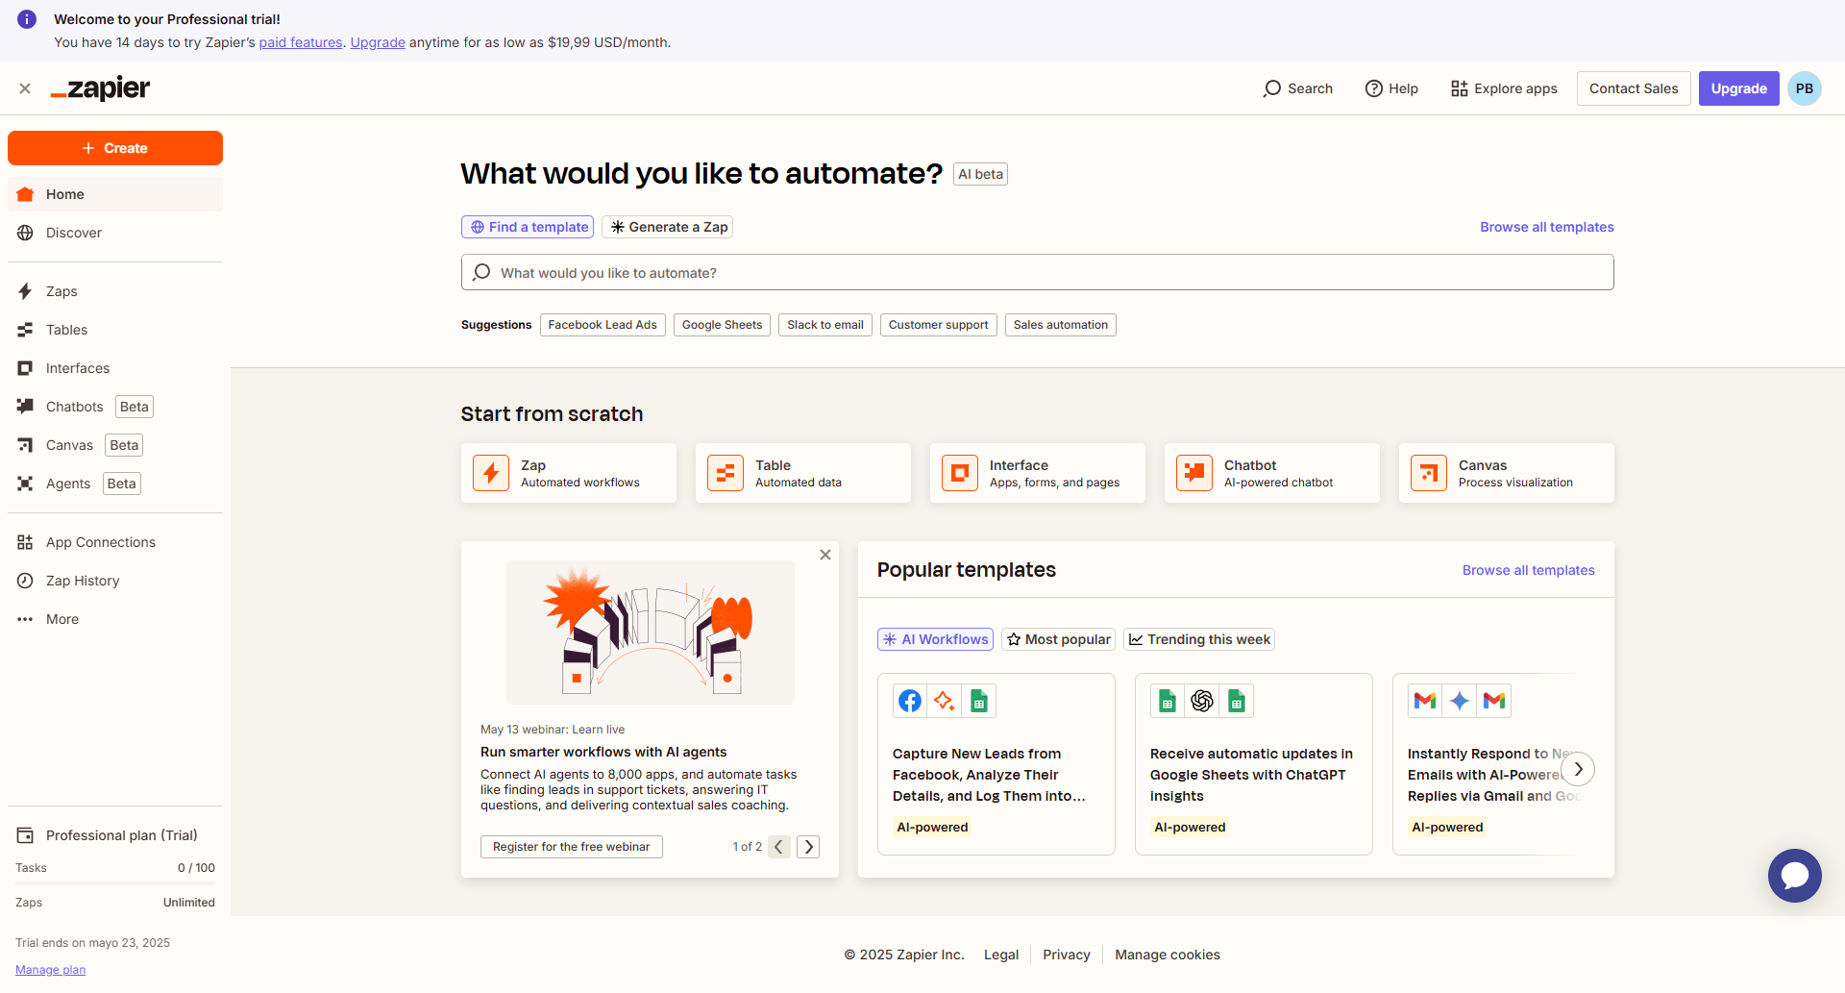
Task: Select the Generate a Zap toggle
Action: point(668,227)
